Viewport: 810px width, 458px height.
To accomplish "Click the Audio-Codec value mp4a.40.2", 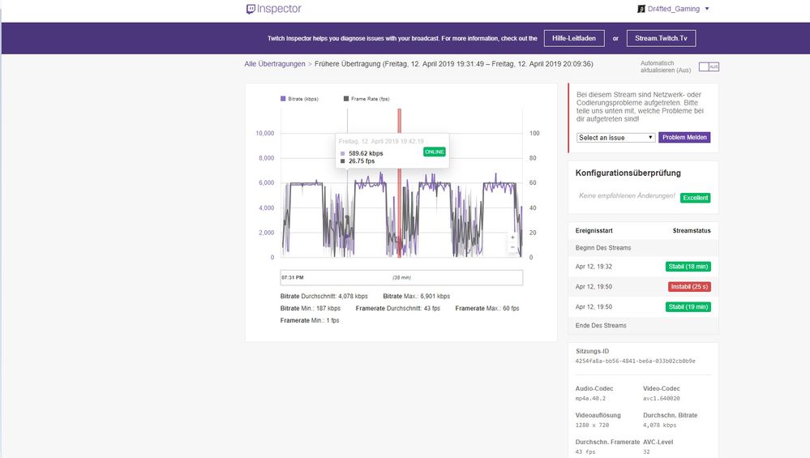I will coord(590,399).
